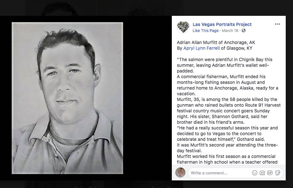The width and height of the screenshot is (293, 188).
Task: Click your avatar beside the comment box
Action: click(180, 172)
